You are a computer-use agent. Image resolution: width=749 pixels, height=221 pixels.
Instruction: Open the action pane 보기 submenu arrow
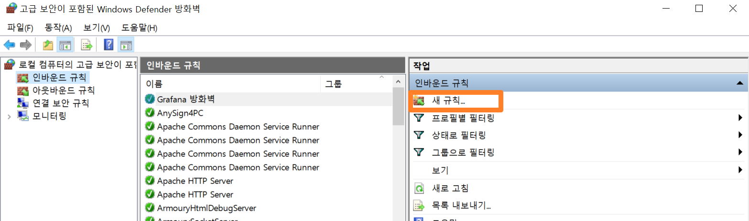pyautogui.click(x=740, y=170)
